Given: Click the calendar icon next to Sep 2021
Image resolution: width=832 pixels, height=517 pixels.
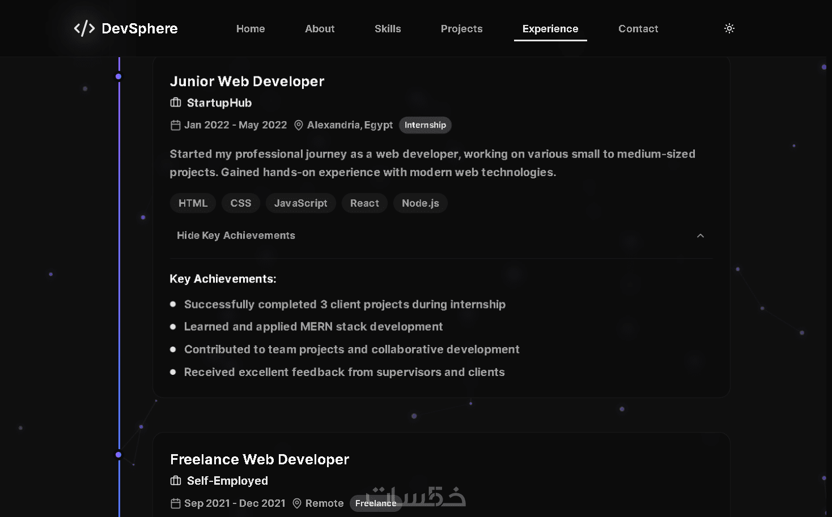Looking at the screenshot, I should tap(176, 503).
